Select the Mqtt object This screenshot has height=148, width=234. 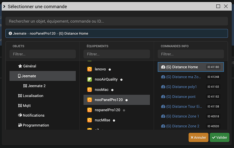[42, 106]
